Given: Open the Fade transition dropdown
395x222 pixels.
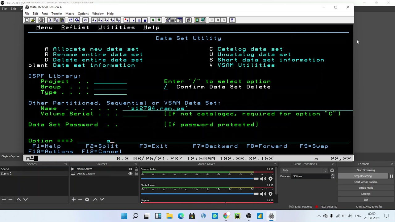Looking at the screenshot, I should (304, 170).
